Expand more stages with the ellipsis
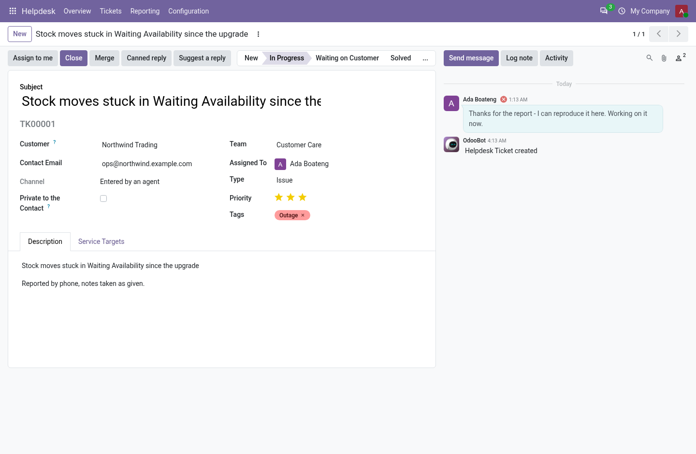696x454 pixels. coord(425,58)
